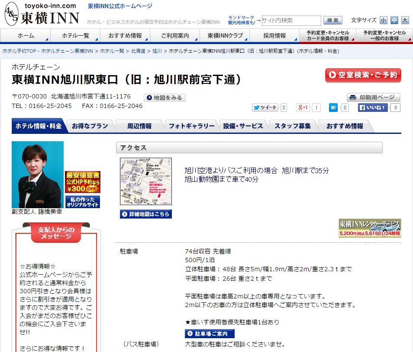The image size is (413, 352).
Task: Click 北海道 breadcrumb link
Action: (x=138, y=51)
